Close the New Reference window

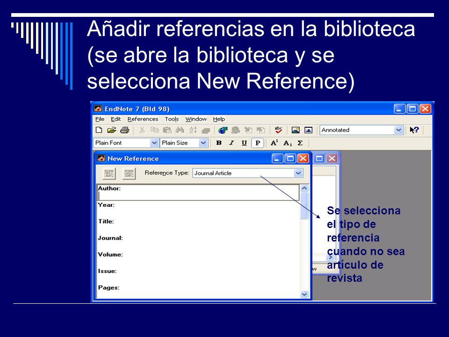tap(303, 159)
